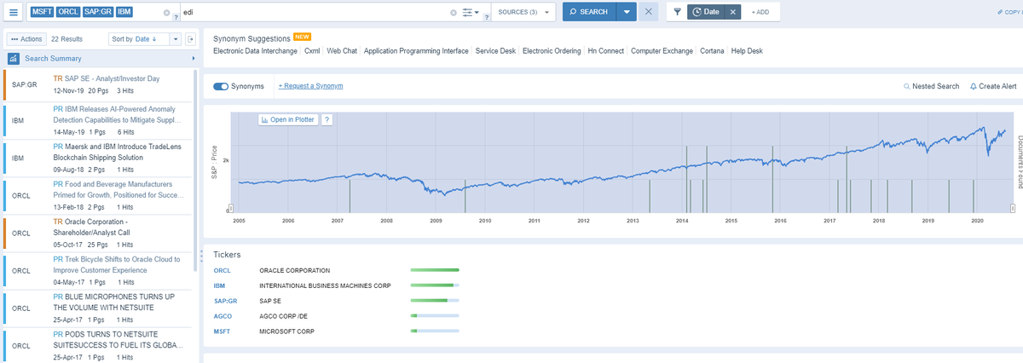Screen dimensions: 1023x363
Task: Select synonym Computer Exchange
Action: pos(662,51)
